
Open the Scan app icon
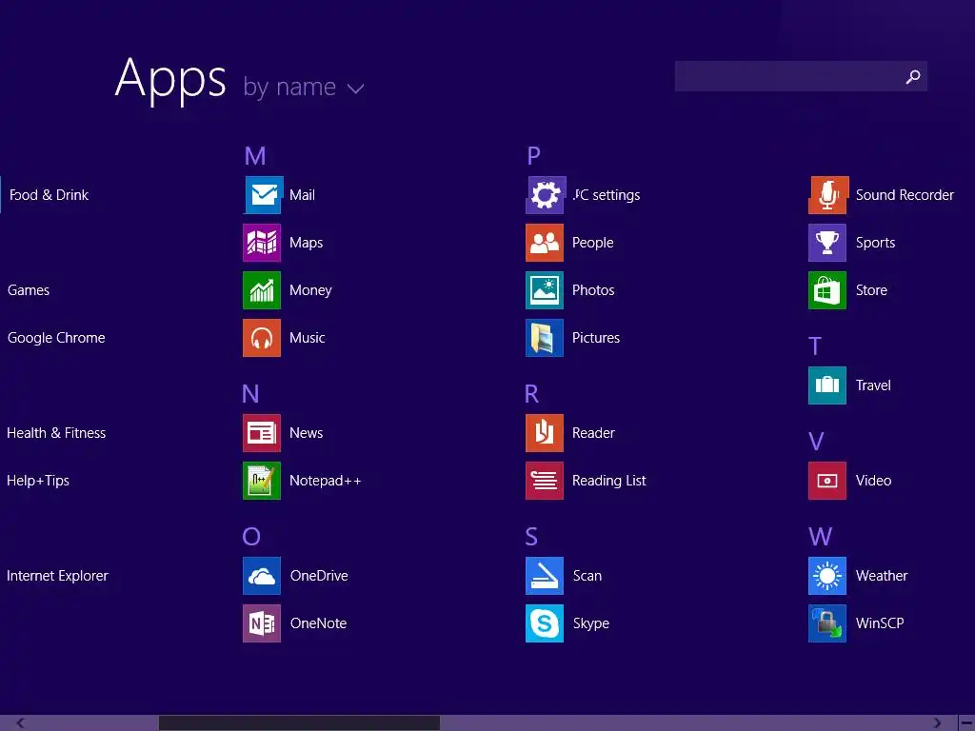tap(545, 576)
